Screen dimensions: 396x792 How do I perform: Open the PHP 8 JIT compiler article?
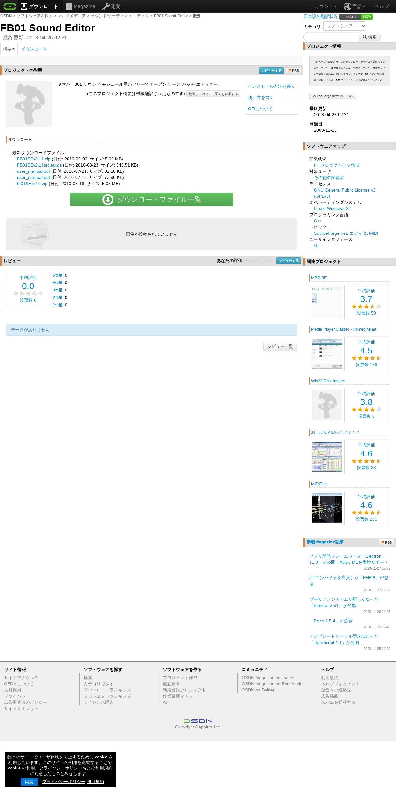pos(349,581)
